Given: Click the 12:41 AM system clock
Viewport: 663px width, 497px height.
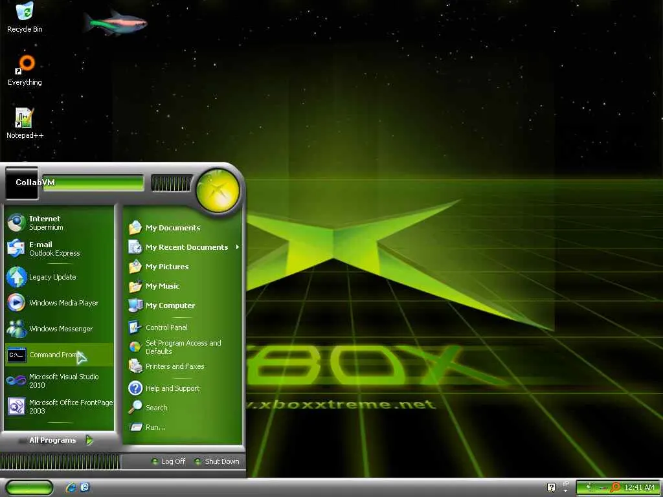Looking at the screenshot, I should [x=639, y=488].
